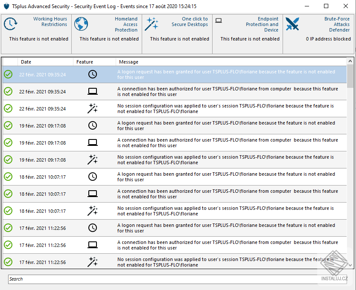
Task: Click scrollbar up arrow of event list
Action: 350,61
